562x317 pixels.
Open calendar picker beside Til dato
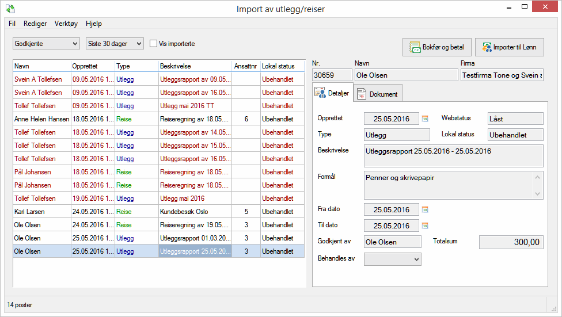(426, 226)
